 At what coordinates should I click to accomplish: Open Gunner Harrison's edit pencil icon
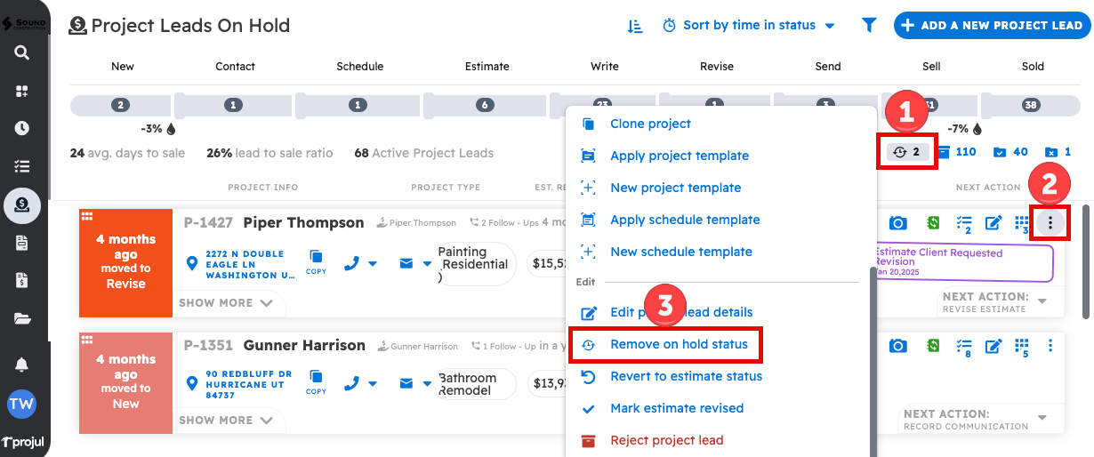tap(993, 345)
